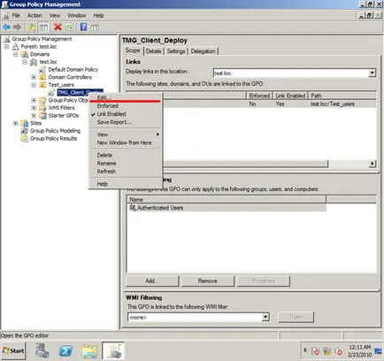Image resolution: width=384 pixels, height=361 pixels.
Task: Select the Forest: test.loc node
Action: pyautogui.click(x=39, y=47)
